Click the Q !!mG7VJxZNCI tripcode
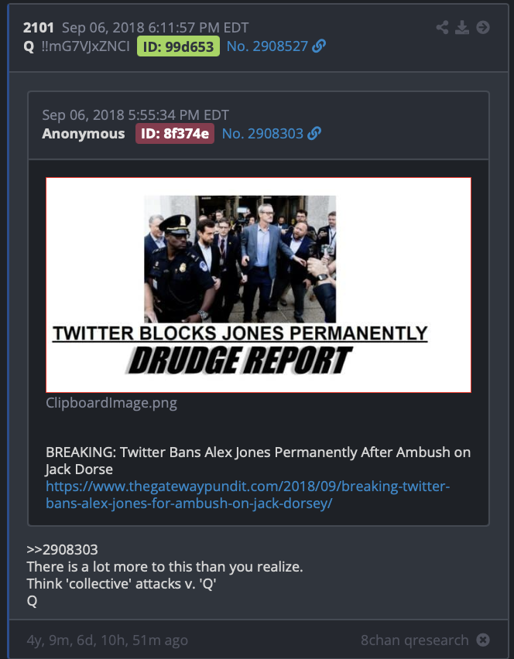Viewport: 514px width, 659px height. (x=77, y=46)
